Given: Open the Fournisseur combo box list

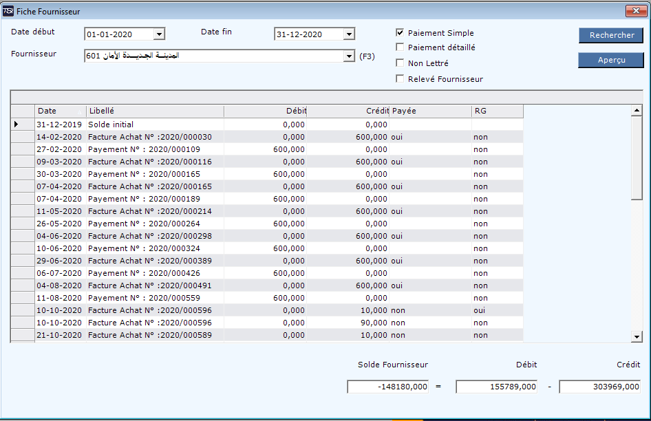Looking at the screenshot, I should point(349,56).
